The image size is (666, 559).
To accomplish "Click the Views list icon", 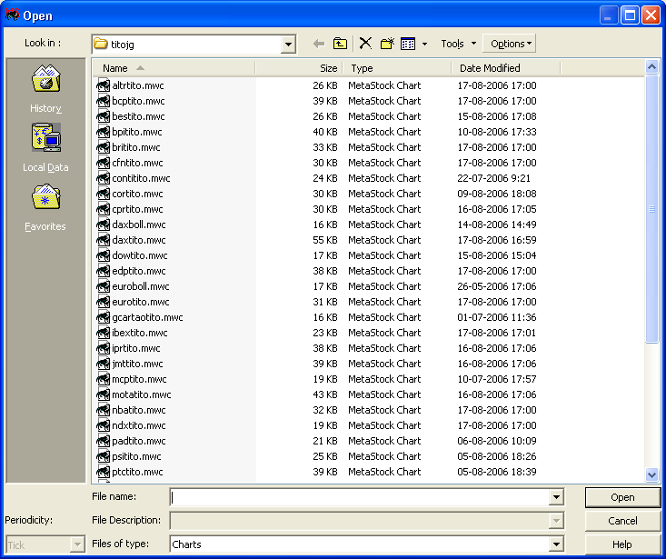I will click(408, 44).
